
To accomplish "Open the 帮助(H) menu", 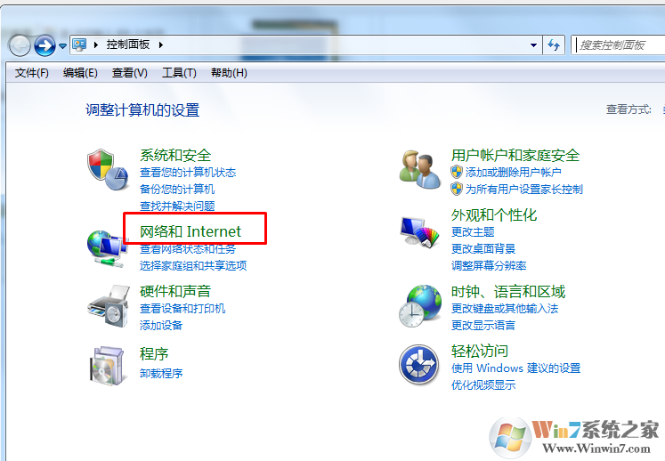I will tap(229, 73).
